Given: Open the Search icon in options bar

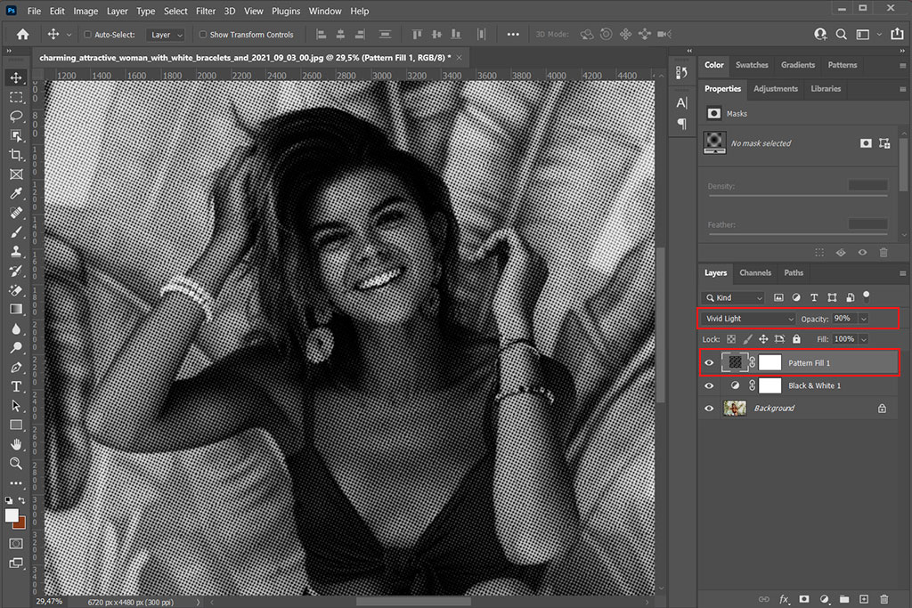Looking at the screenshot, I should coord(841,35).
